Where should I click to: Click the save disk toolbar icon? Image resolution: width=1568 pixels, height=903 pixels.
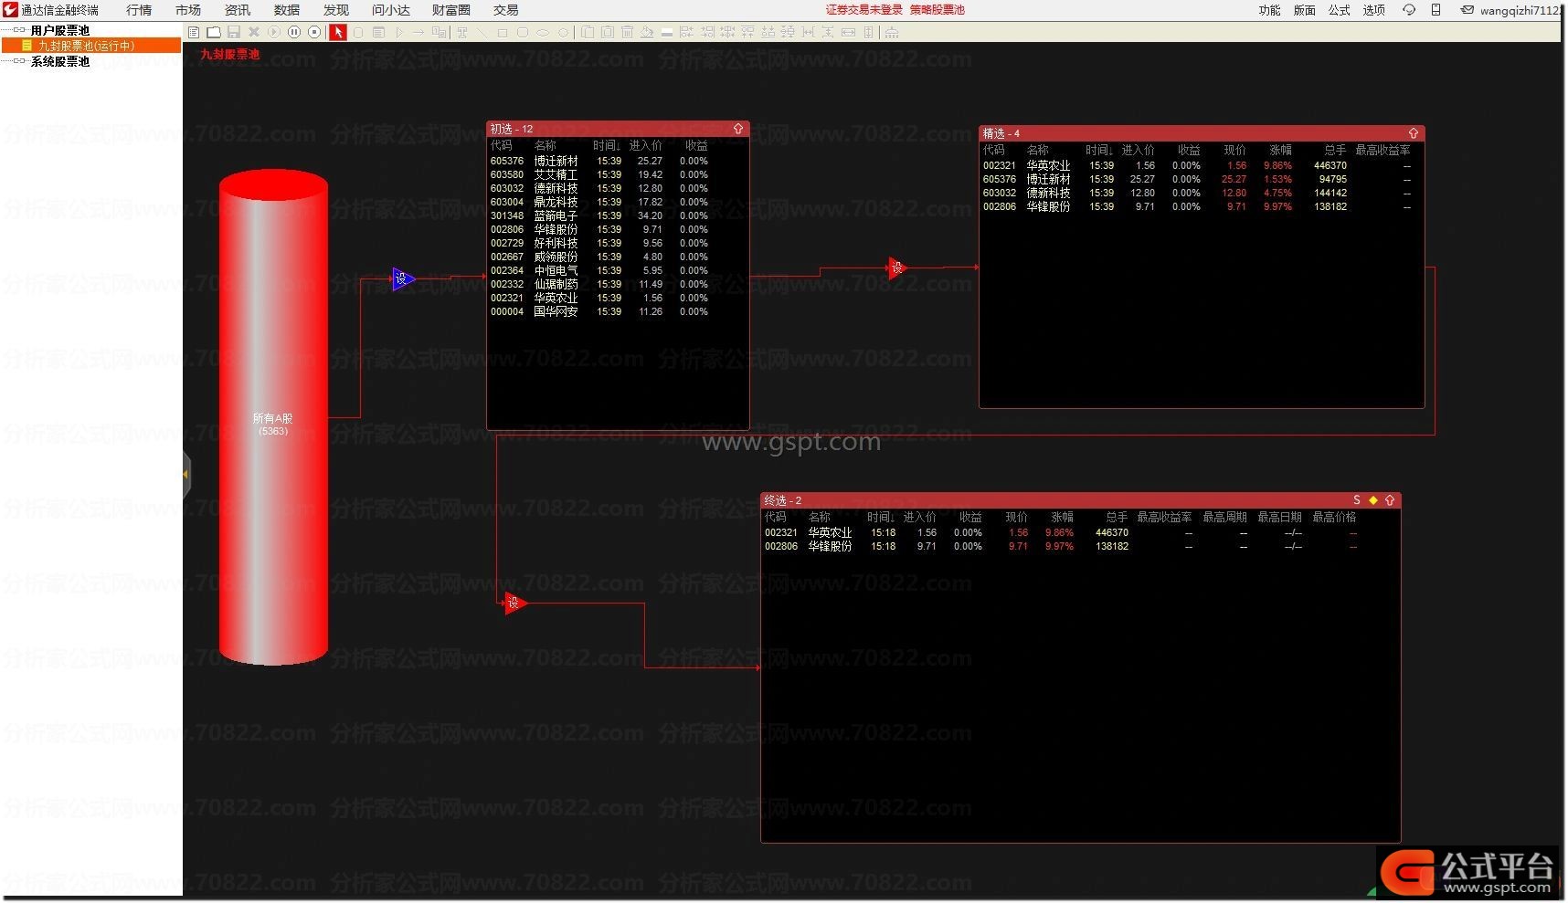pyautogui.click(x=234, y=32)
